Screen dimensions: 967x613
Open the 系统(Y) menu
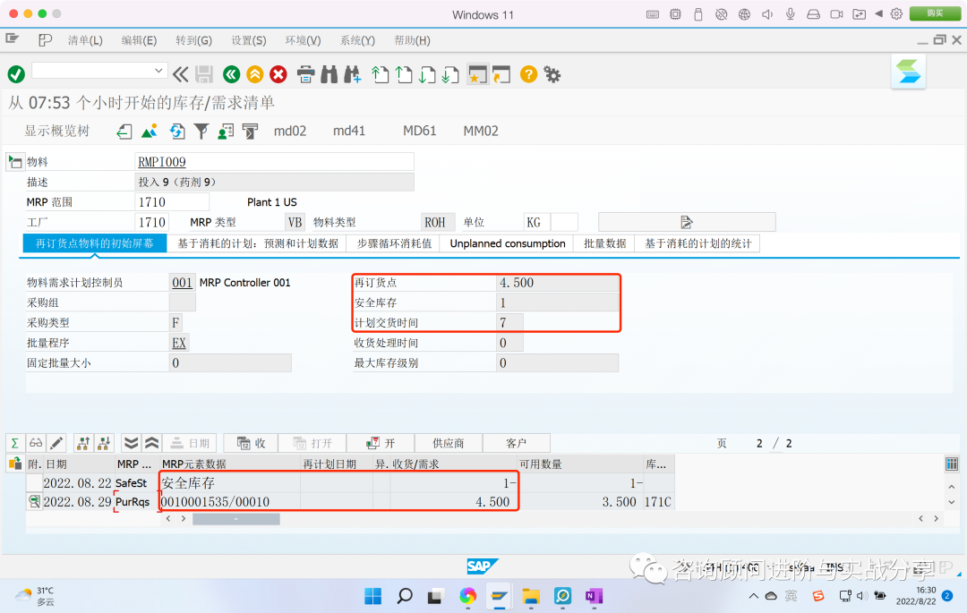tap(355, 40)
